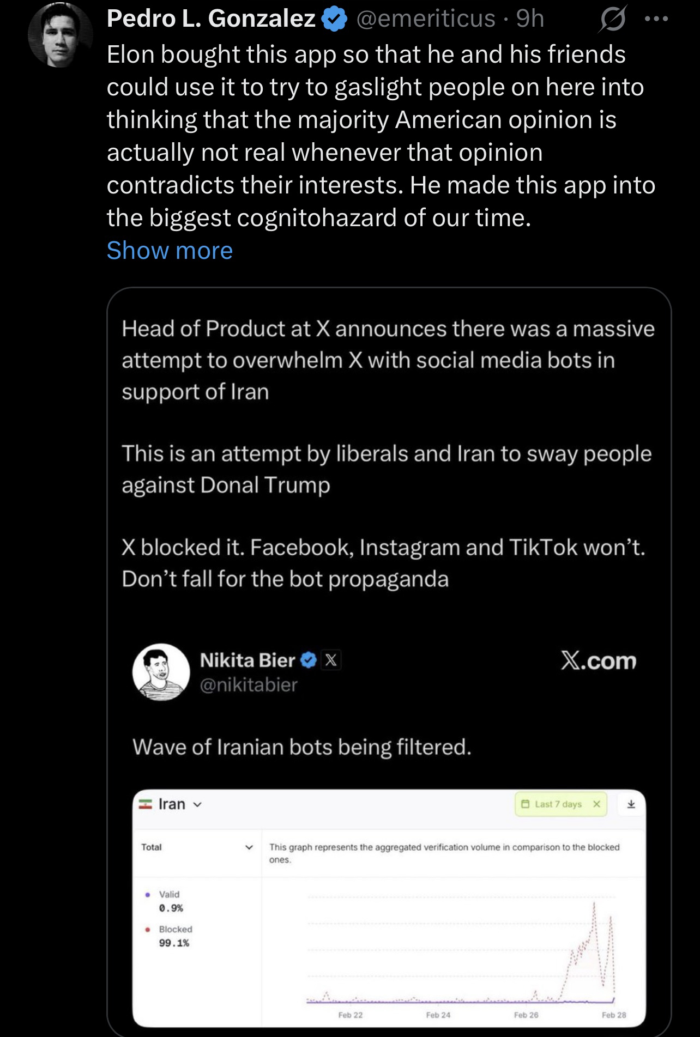Remove the Last 7 days filter with X
700x1037 pixels.
click(x=596, y=804)
